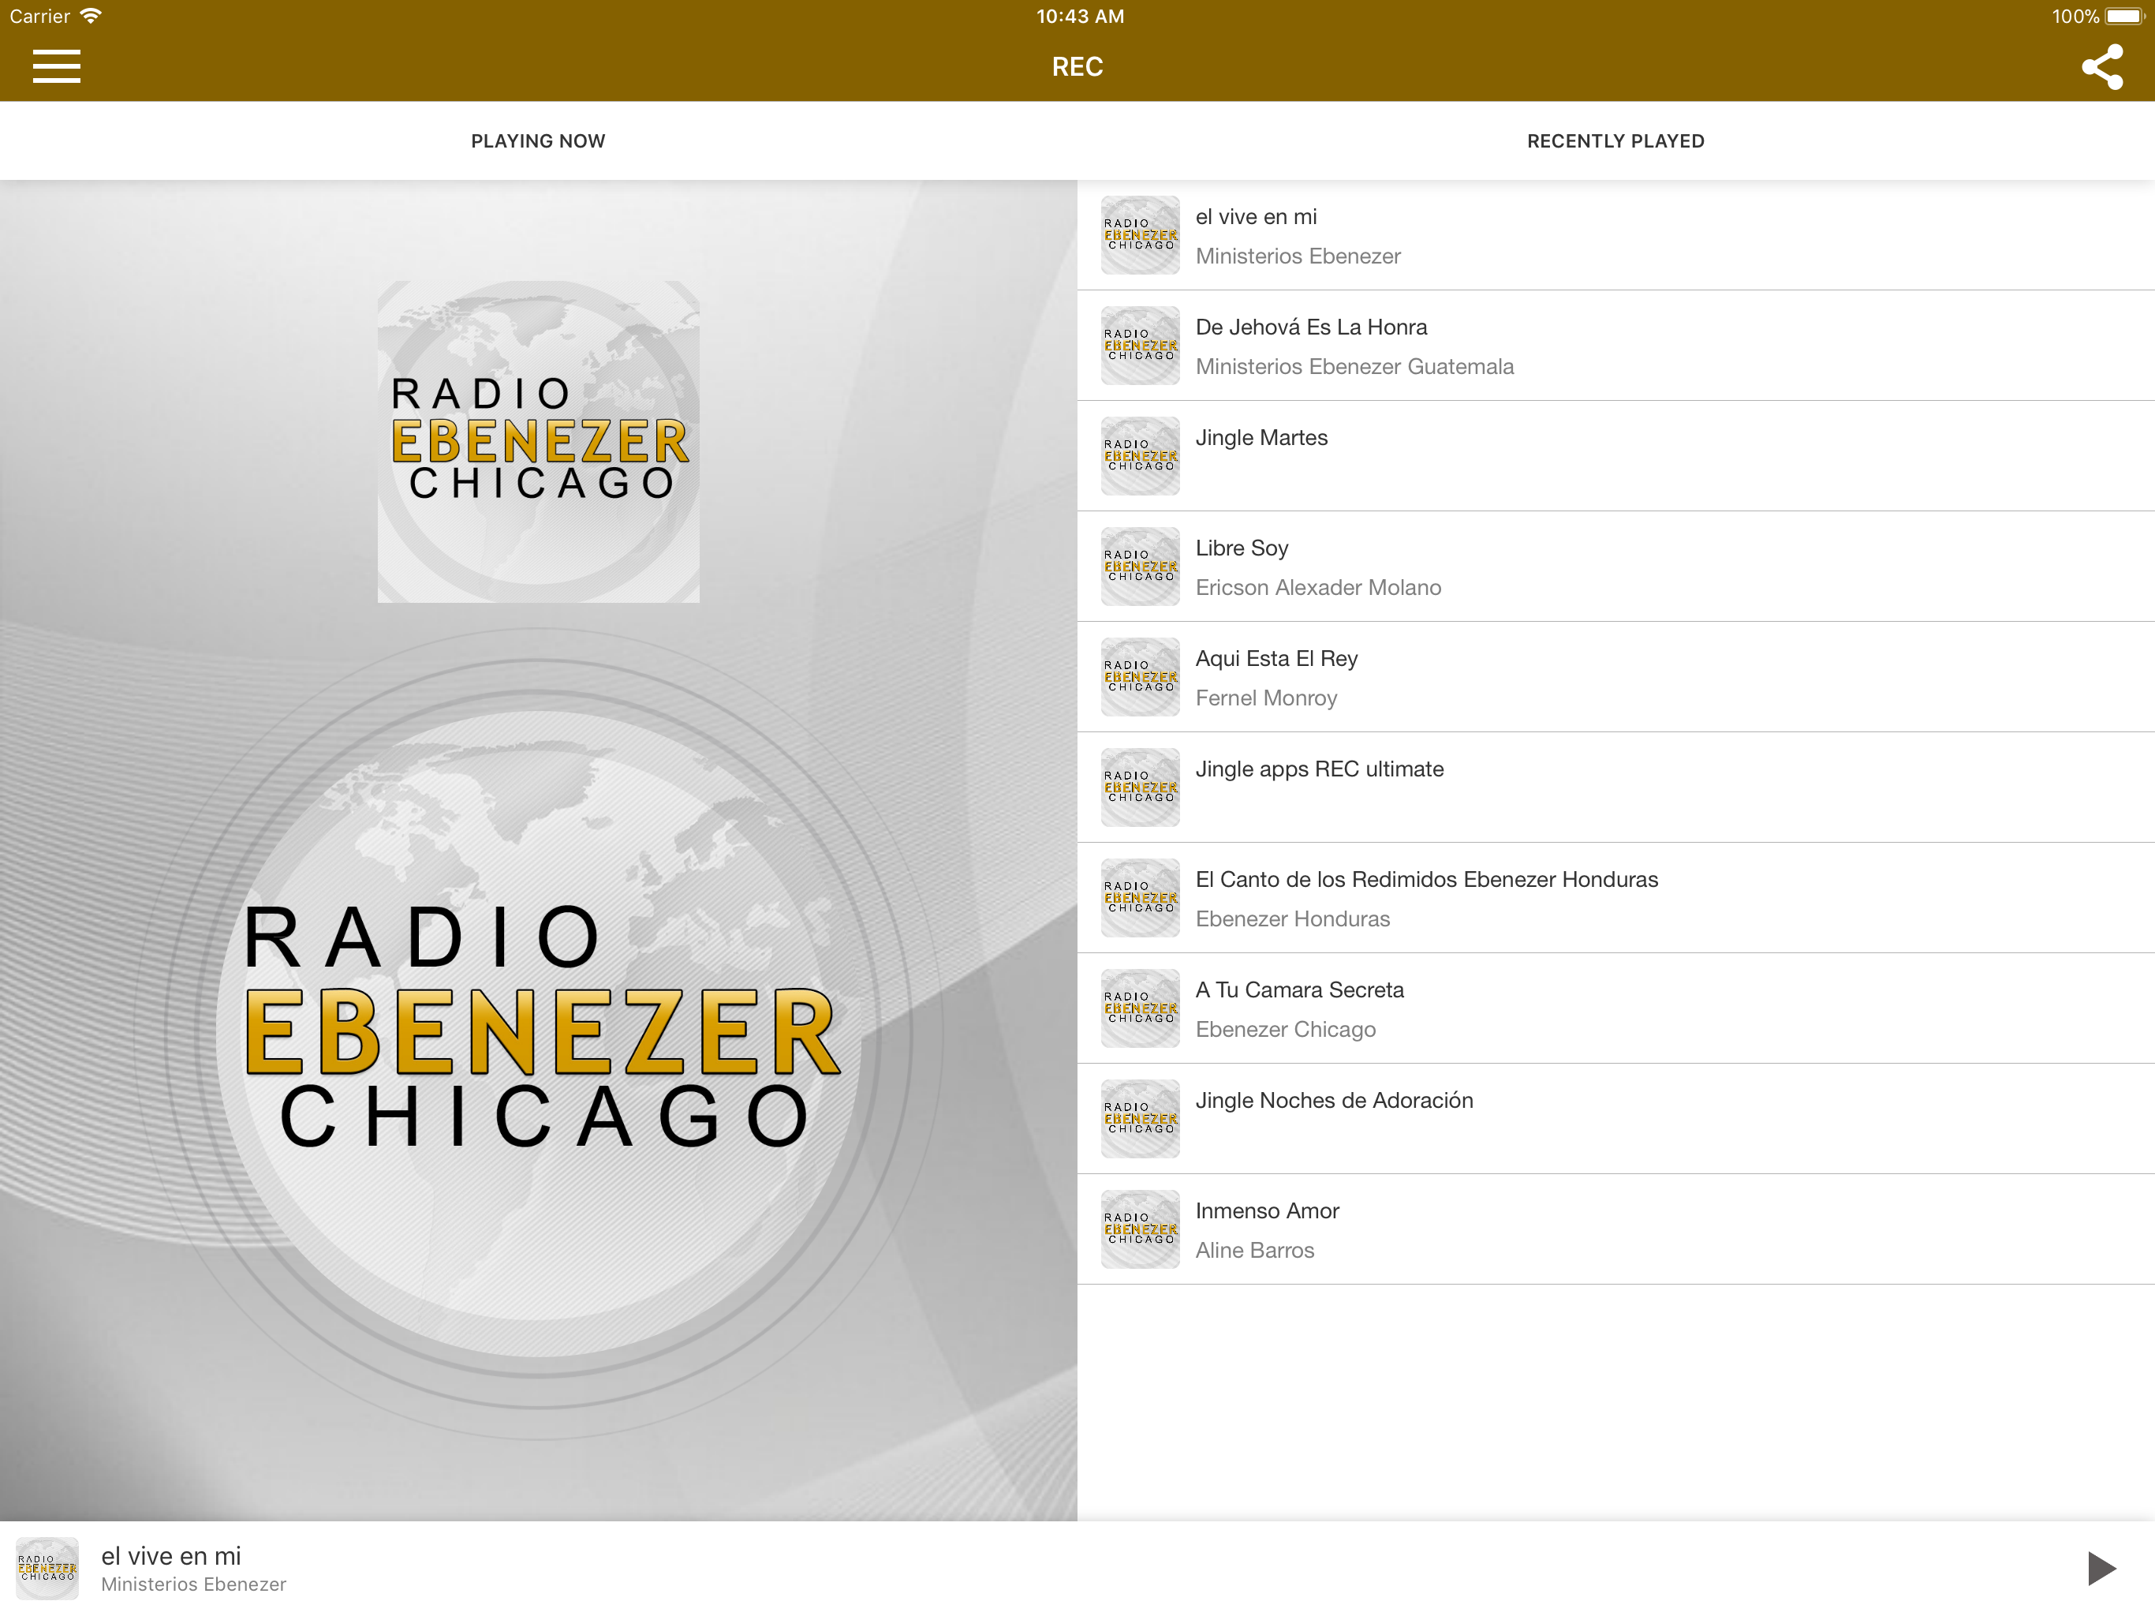Click thumbnail beside 'Jingle Martes'
Image resolution: width=2155 pixels, height=1616 pixels.
1140,455
